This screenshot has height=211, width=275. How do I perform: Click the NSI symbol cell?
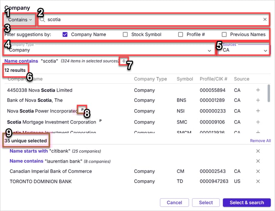click(x=181, y=111)
